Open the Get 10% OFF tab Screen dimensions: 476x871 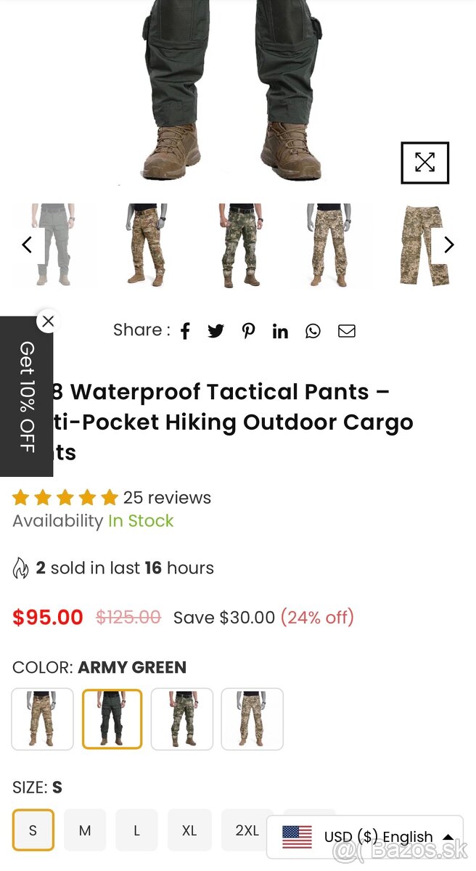click(x=27, y=397)
